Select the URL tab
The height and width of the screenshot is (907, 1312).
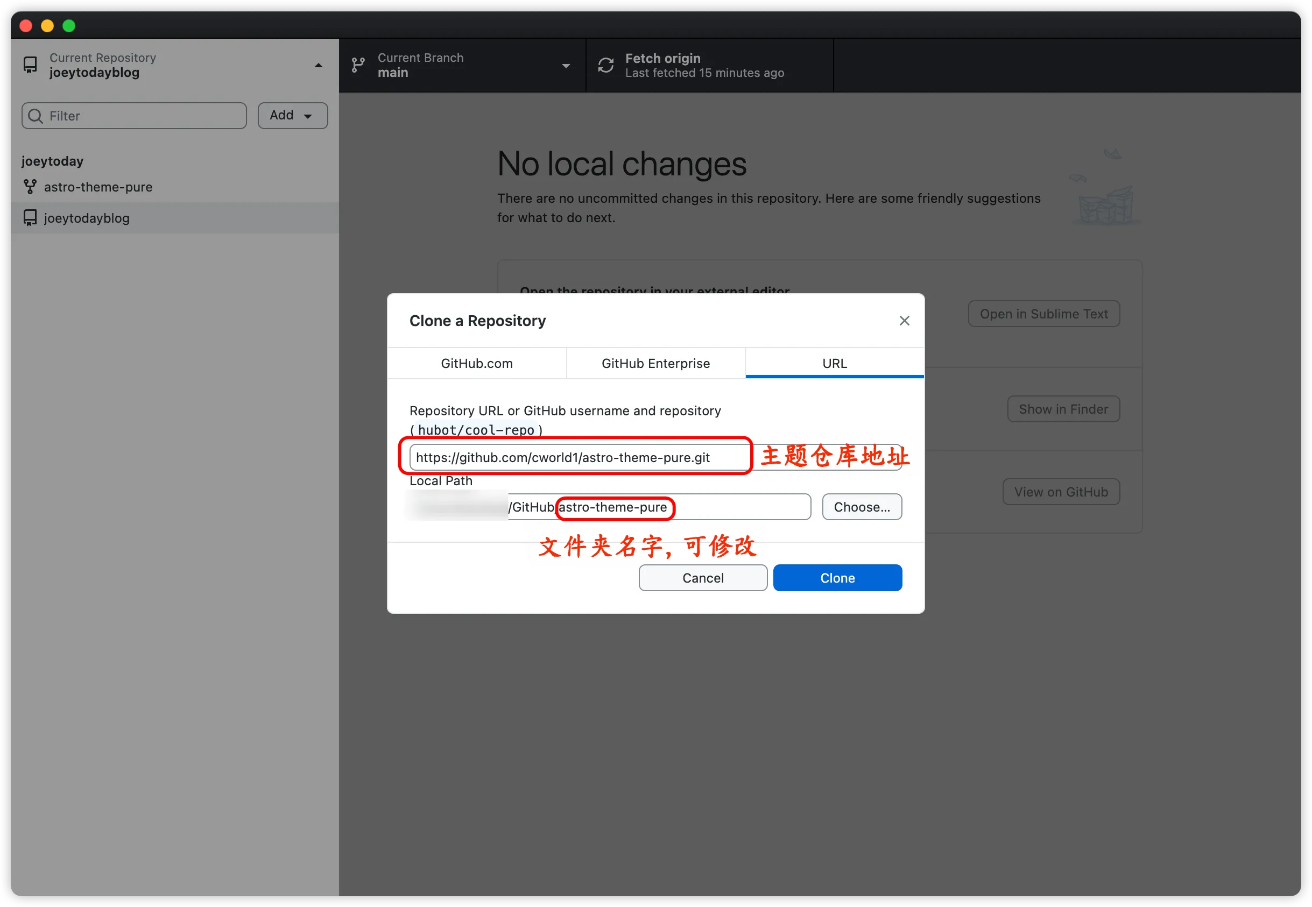click(834, 364)
